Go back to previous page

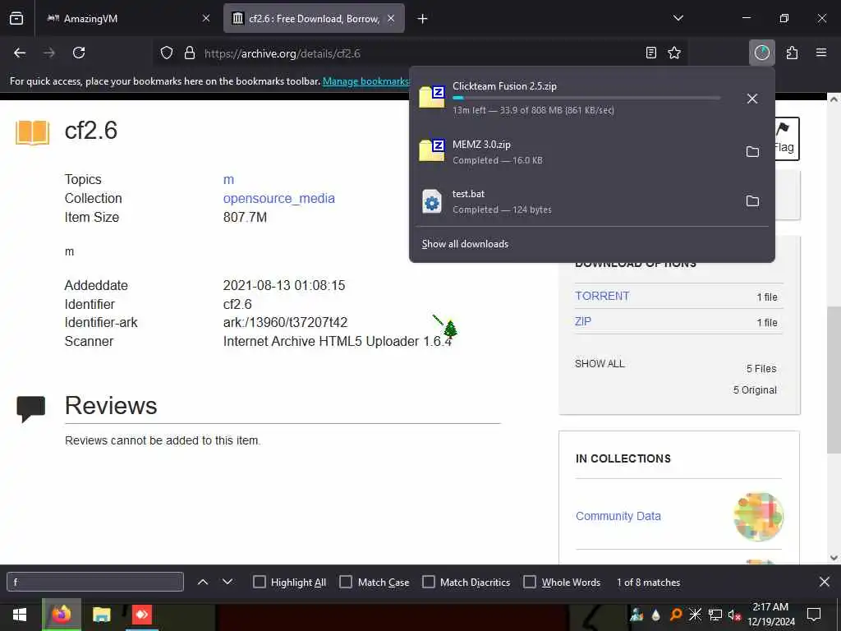point(20,53)
